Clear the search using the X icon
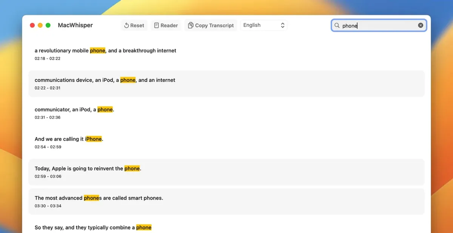The height and width of the screenshot is (233, 453). pos(421,25)
